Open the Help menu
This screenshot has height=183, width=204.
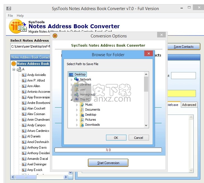point(20,16)
